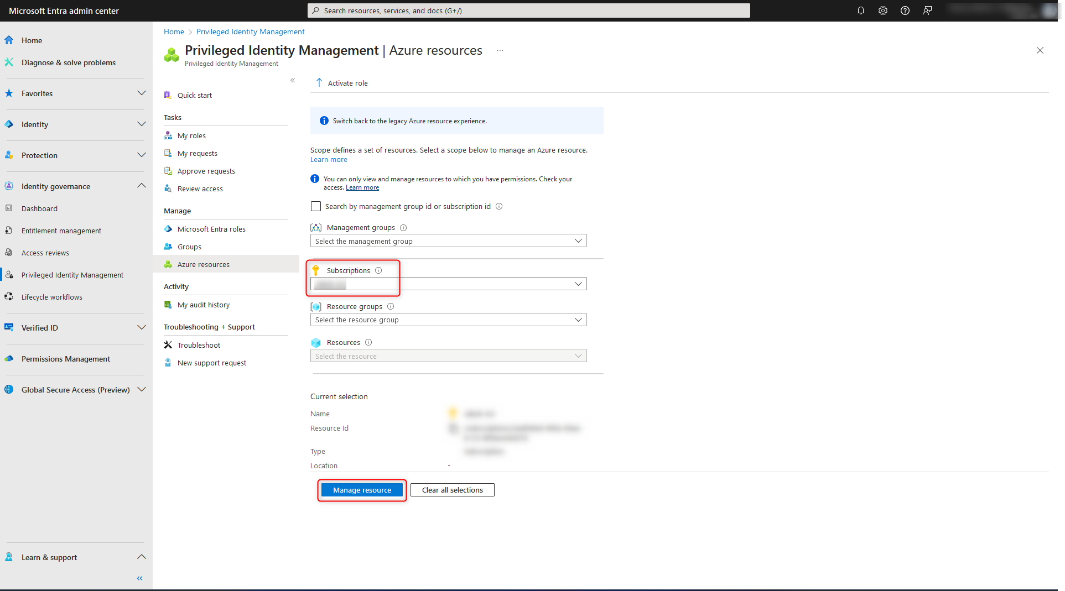Screen dimensions: 1065x591
Task: Open Approve requests
Action: pos(206,170)
